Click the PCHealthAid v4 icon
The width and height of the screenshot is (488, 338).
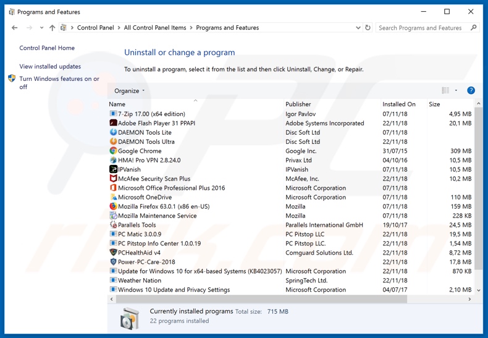pos(113,252)
